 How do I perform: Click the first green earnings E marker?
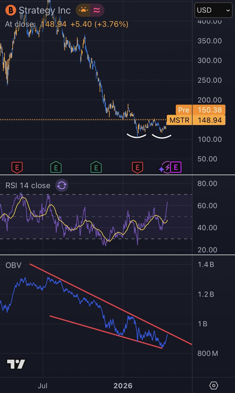pyautogui.click(x=56, y=168)
